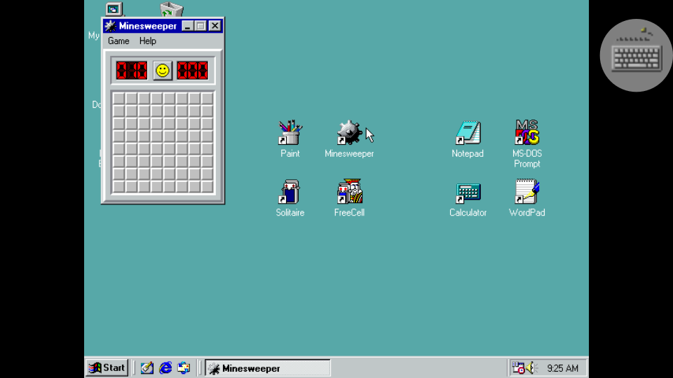Click the Calculator desktop icon

pyautogui.click(x=467, y=192)
